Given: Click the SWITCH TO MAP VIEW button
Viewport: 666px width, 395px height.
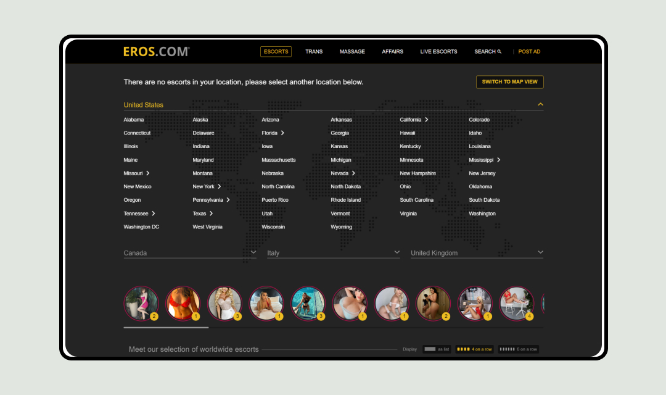Looking at the screenshot, I should tap(509, 81).
